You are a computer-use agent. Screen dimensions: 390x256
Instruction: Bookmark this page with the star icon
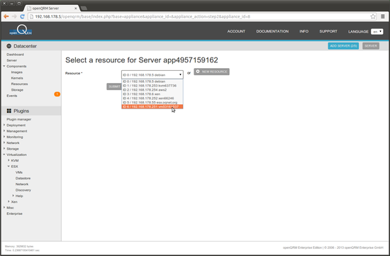(x=373, y=16)
